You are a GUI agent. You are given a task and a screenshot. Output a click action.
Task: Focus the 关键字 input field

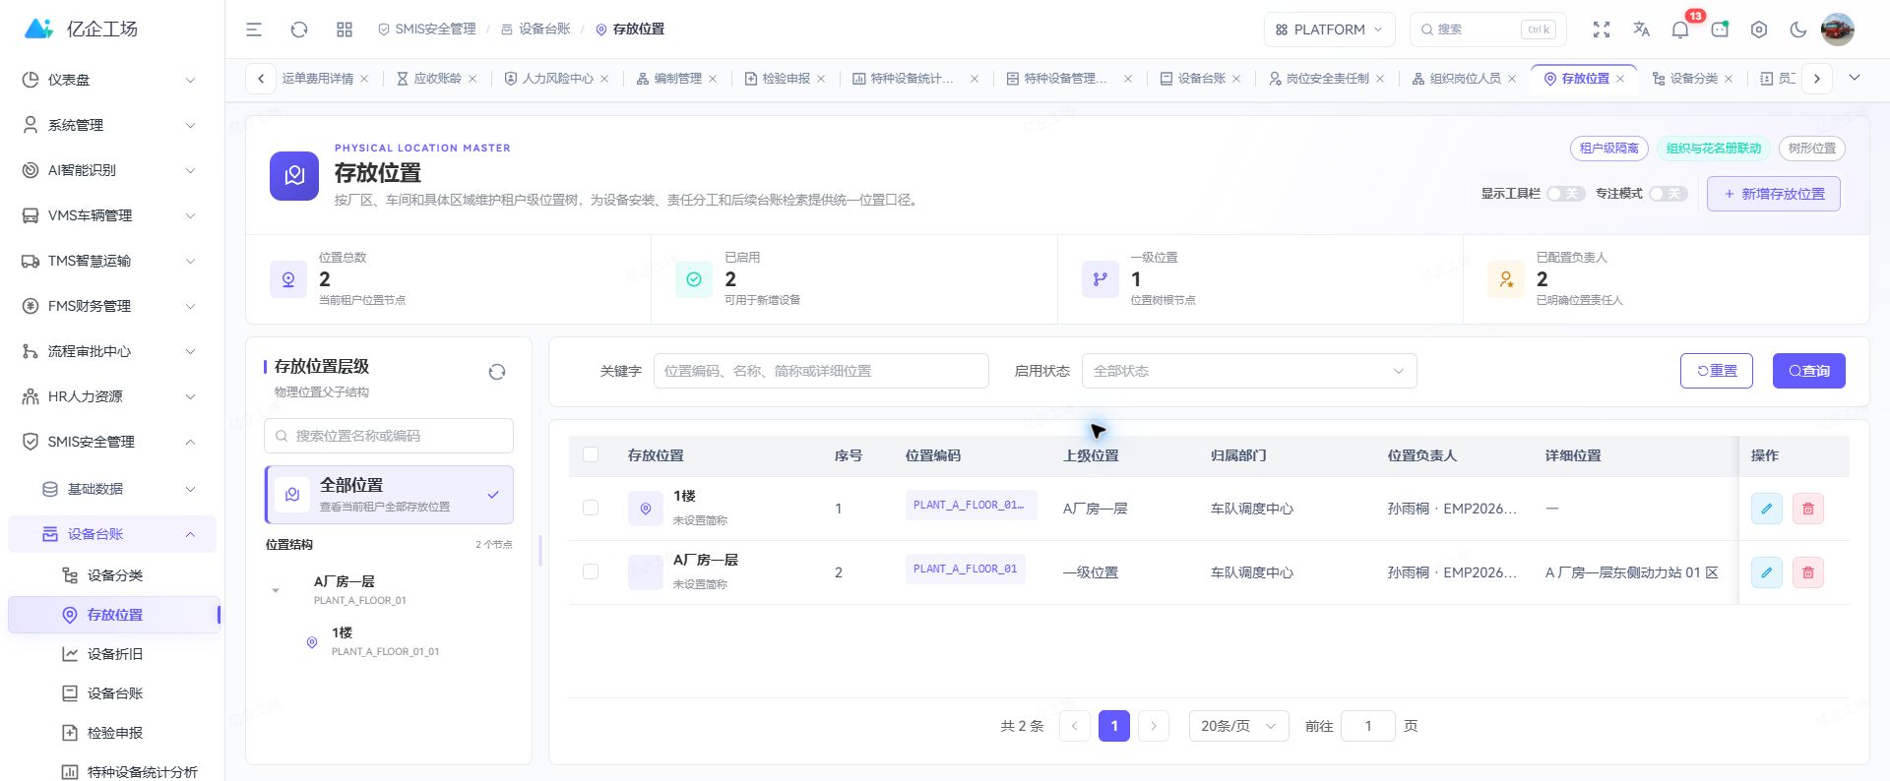pyautogui.click(x=821, y=371)
